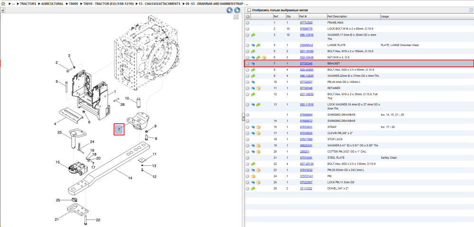Open the T8000 breadcrumb level

[73, 4]
